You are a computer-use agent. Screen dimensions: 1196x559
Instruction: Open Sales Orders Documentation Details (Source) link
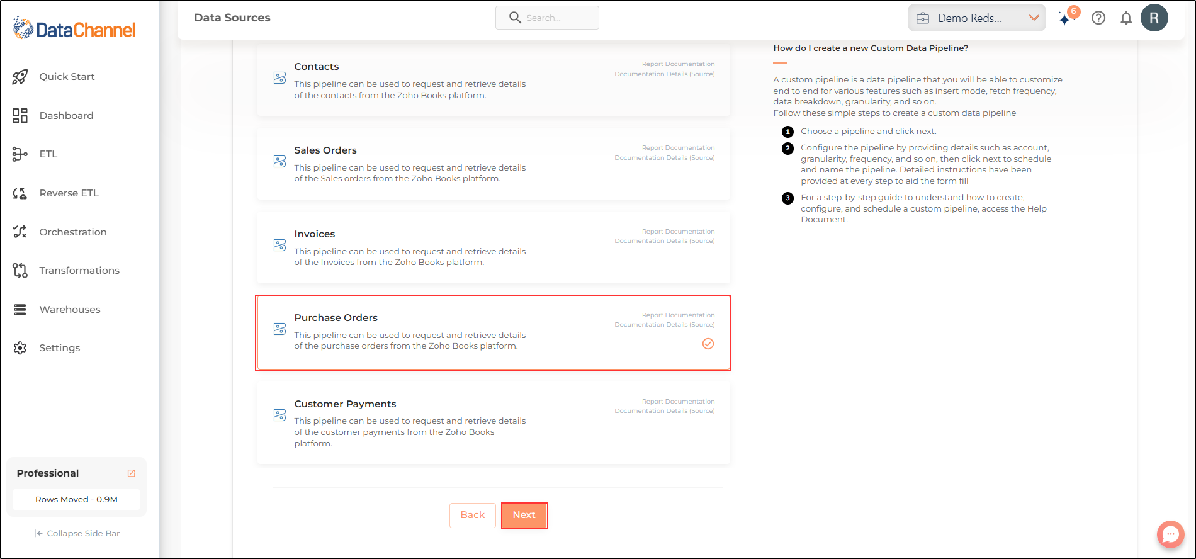(665, 158)
